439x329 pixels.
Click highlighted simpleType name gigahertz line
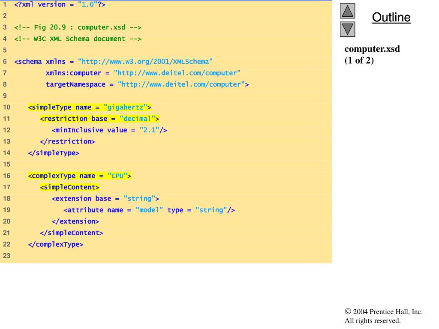coord(90,108)
